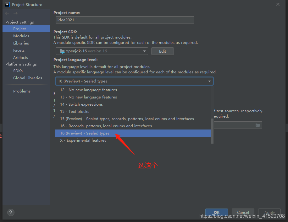Choose '15 (Preview) - Sealed types, records' level
The height and width of the screenshot is (222, 288).
(133, 119)
